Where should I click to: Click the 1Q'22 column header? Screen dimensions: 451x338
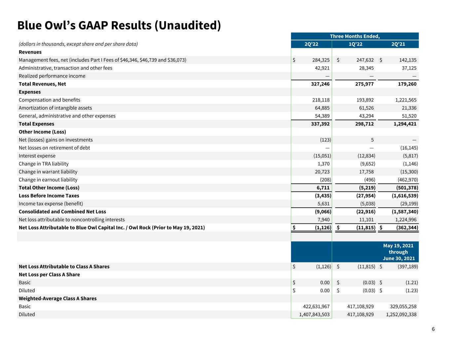(355, 44)
